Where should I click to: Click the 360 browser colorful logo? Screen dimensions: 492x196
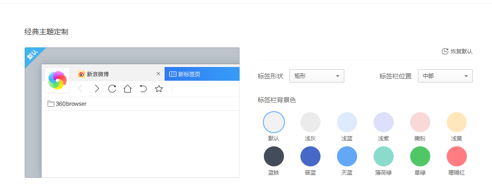click(x=57, y=80)
